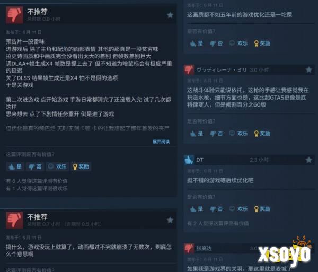Click star icon on second 不推荐 review header
318x272 pixels.
pos(170,220)
